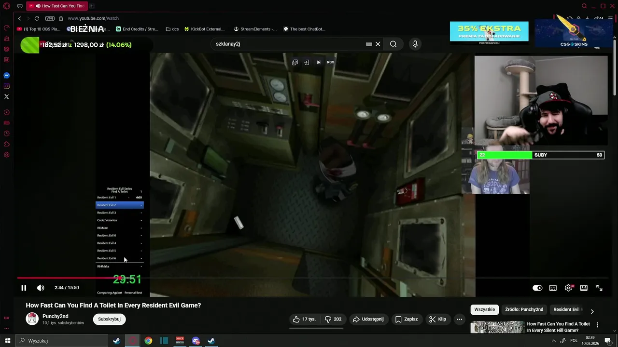Clear the YouTube search text
The height and width of the screenshot is (347, 618).
pos(378,44)
